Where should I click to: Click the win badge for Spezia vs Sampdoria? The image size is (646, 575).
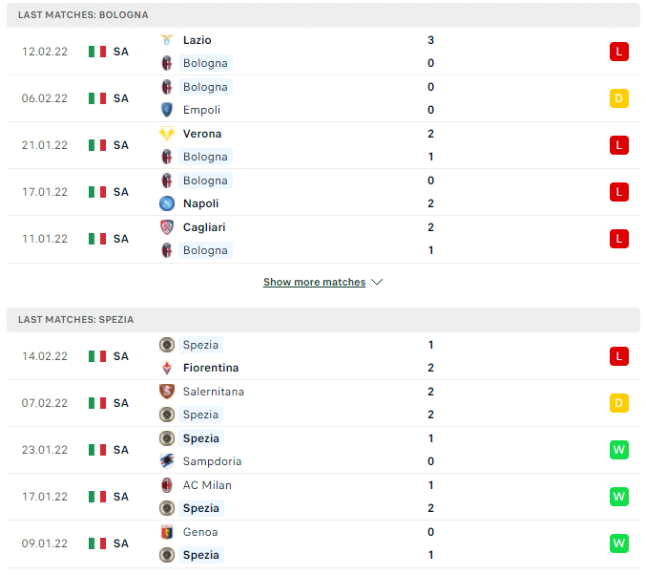(619, 450)
